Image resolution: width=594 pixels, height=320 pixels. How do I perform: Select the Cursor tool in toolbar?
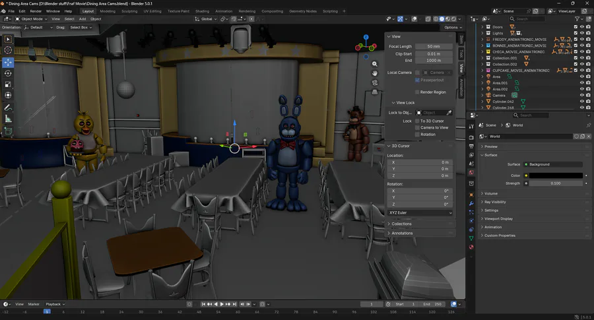click(x=8, y=50)
